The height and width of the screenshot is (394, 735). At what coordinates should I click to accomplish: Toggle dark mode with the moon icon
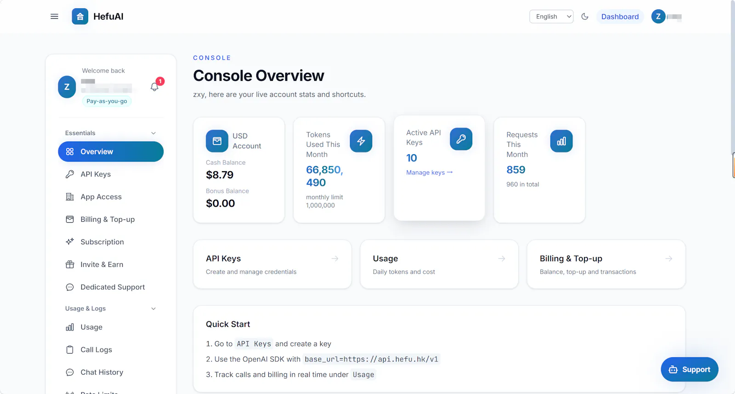pos(585,17)
